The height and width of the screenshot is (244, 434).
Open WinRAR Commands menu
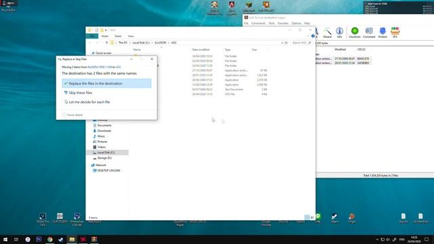click(x=258, y=24)
